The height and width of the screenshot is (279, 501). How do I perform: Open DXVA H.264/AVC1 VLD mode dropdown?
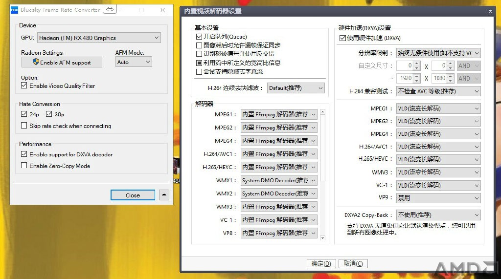[438, 147]
